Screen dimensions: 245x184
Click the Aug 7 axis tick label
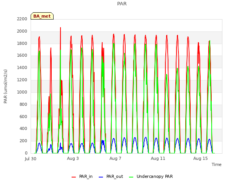115,158
